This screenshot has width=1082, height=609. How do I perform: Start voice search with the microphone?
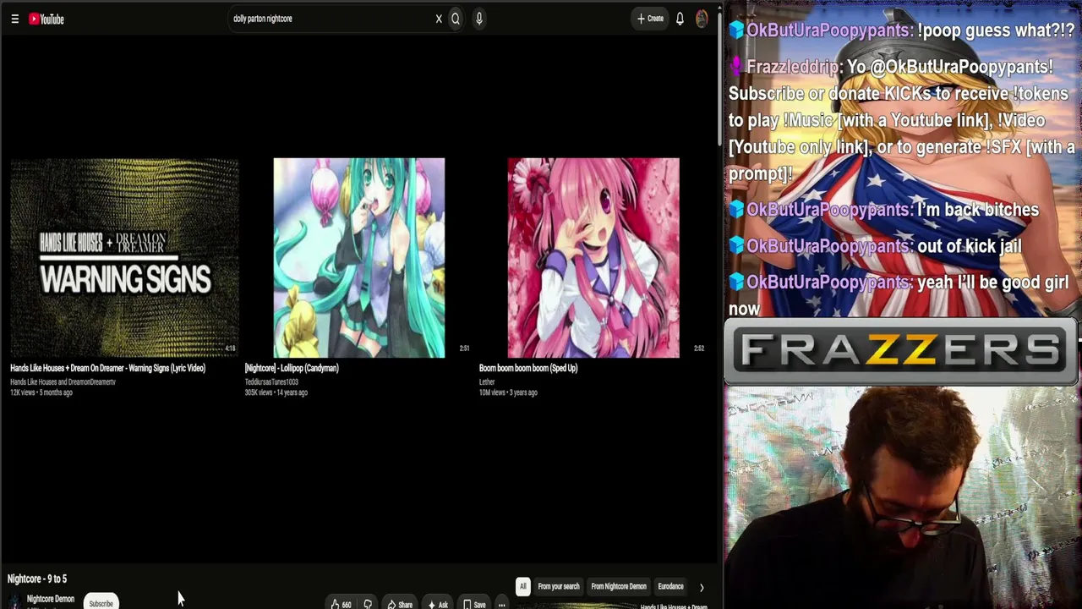tap(478, 19)
